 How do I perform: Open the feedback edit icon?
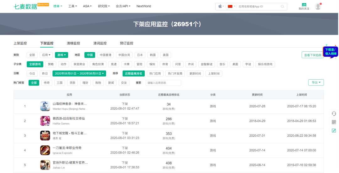coord(334,130)
